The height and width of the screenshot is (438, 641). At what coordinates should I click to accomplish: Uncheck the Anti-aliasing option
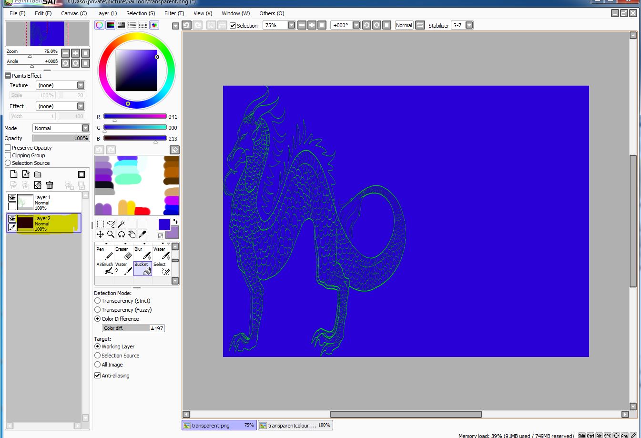98,376
